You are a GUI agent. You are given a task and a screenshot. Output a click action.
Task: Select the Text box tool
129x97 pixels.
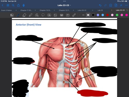pyautogui.click(x=68, y=15)
